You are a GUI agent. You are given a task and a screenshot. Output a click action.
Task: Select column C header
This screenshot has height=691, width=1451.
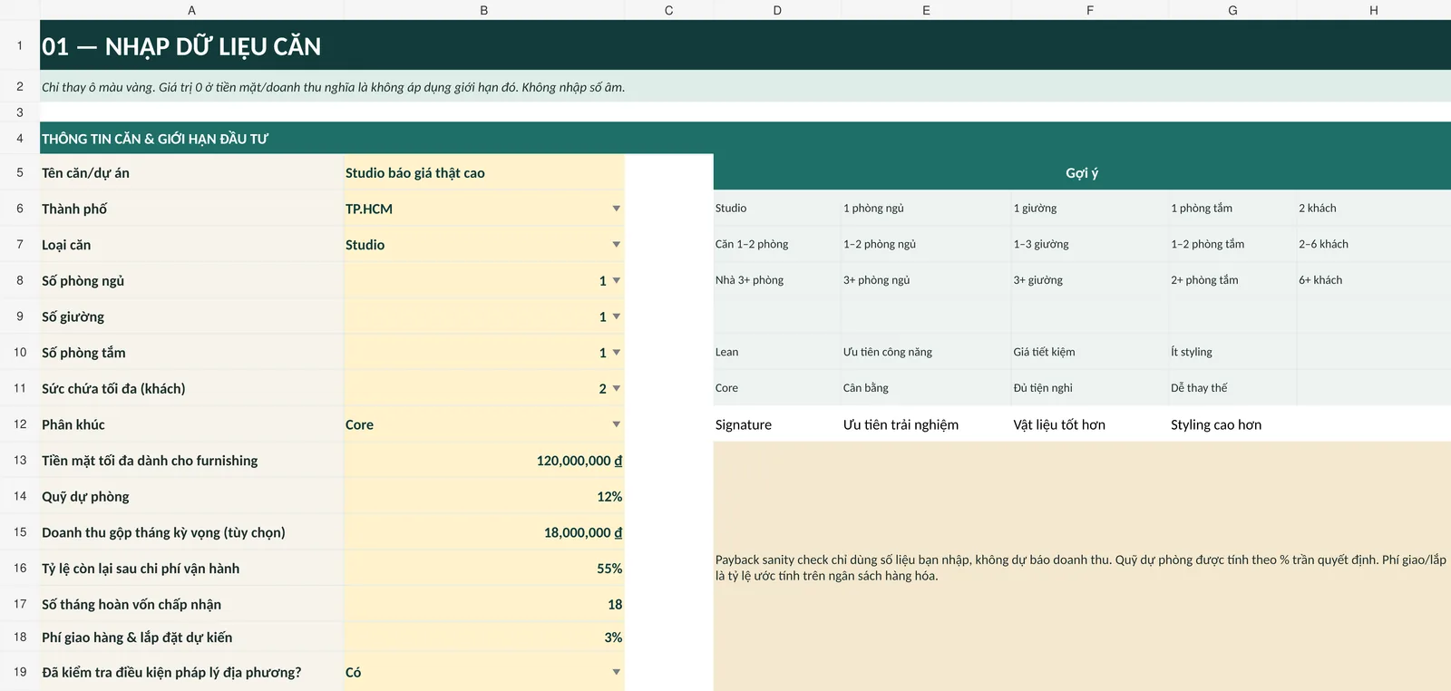click(x=668, y=10)
